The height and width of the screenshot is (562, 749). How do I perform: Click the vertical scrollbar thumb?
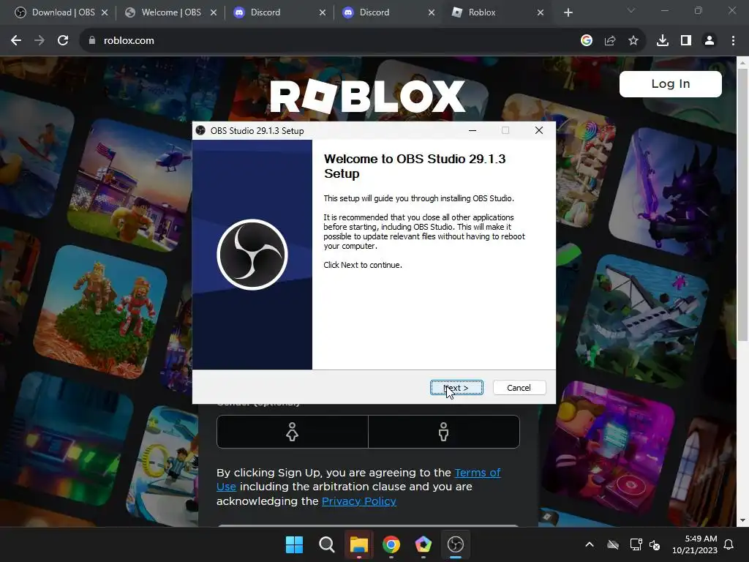click(742, 205)
